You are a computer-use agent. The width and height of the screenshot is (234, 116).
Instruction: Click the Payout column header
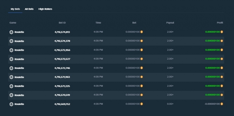pos(170,23)
